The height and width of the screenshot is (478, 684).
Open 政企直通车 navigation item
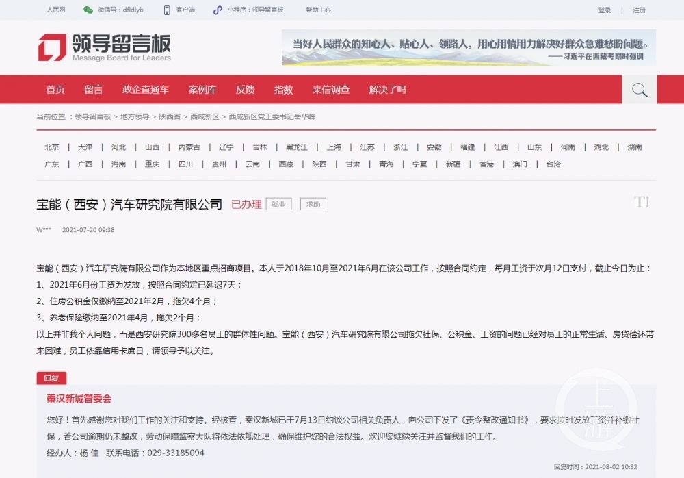point(145,90)
